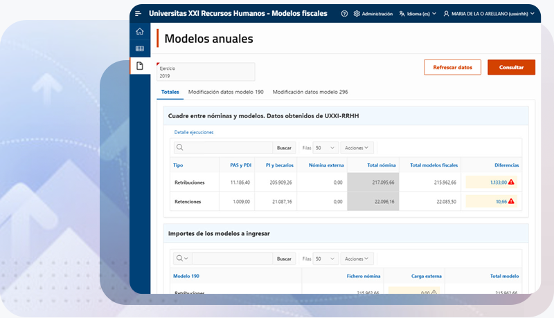Expand the Idioma (es) language dropdown
Viewport: 554px width, 318px height.
[x=418, y=13]
